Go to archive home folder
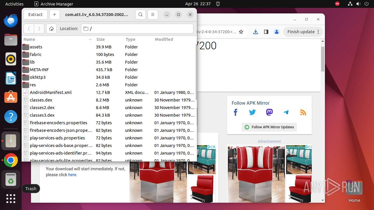The image size is (374, 210). pos(51,29)
